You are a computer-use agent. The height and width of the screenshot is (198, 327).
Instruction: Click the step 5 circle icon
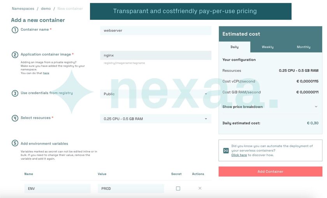(15, 144)
